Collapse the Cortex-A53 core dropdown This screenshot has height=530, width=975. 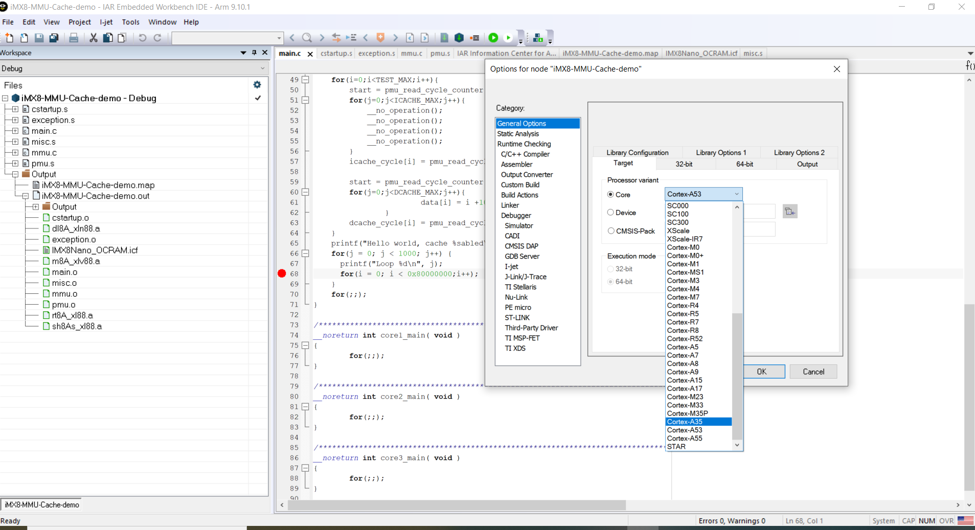[736, 194]
